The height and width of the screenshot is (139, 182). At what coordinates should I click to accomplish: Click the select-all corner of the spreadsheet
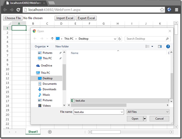7,24
